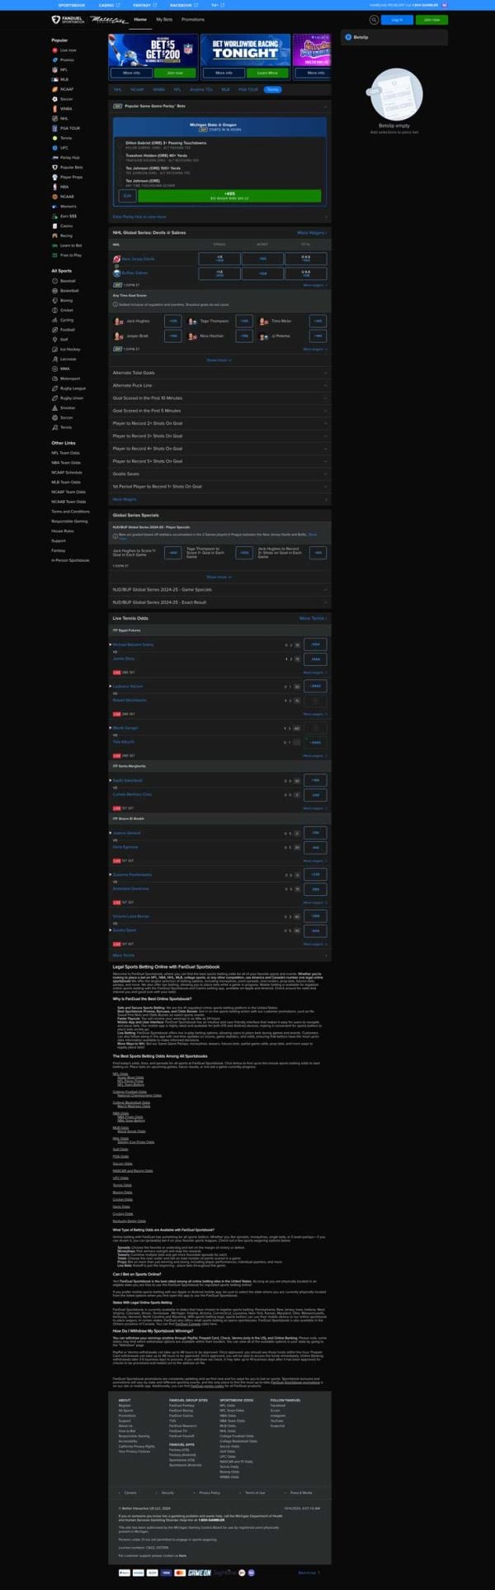The image size is (495, 1590).
Task: Click the search icon in header
Action: tap(375, 19)
